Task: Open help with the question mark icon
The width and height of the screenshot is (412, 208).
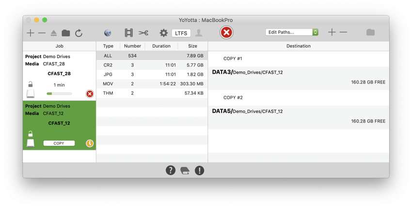Action: [x=171, y=170]
